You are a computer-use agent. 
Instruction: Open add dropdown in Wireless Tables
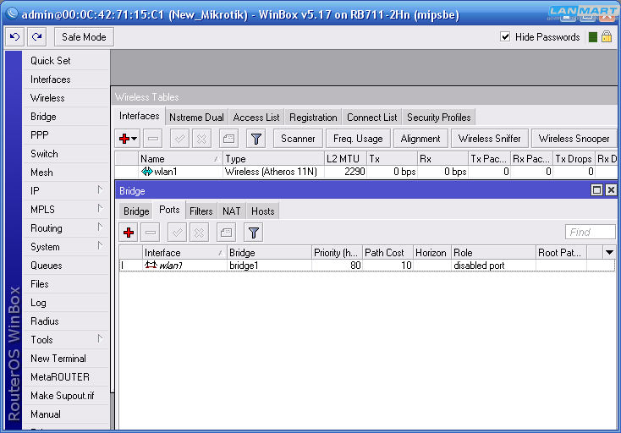pos(128,139)
